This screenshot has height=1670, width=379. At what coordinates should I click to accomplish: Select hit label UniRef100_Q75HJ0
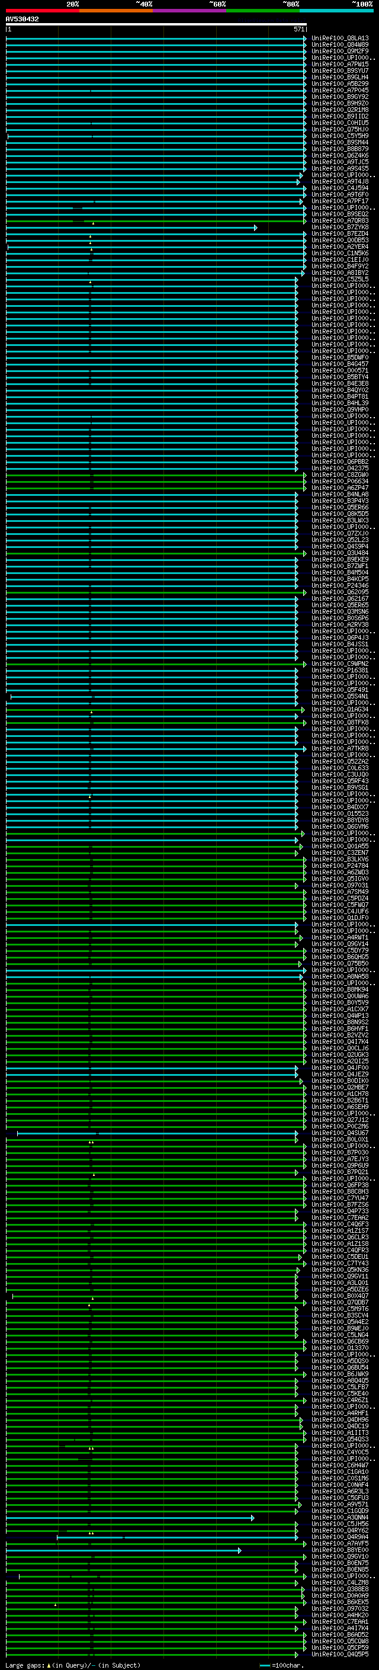[340, 129]
